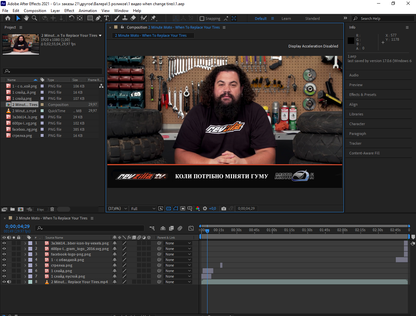The height and width of the screenshot is (316, 416).
Task: Hide the facebook-logo-png.png layer
Action: pos(4,254)
